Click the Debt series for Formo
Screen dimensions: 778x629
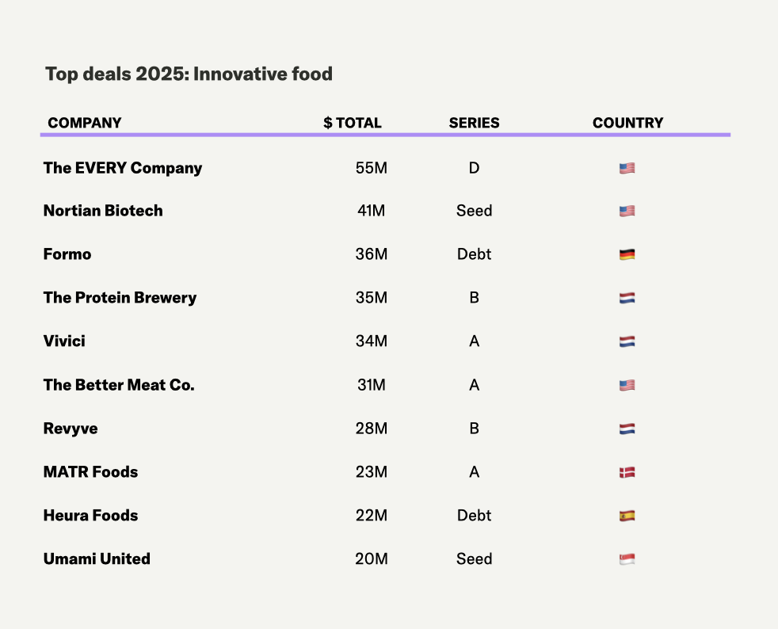point(474,254)
